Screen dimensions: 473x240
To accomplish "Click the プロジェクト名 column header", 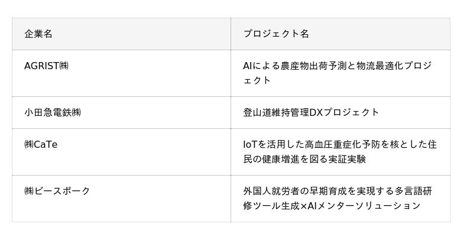I will click(x=340, y=34).
